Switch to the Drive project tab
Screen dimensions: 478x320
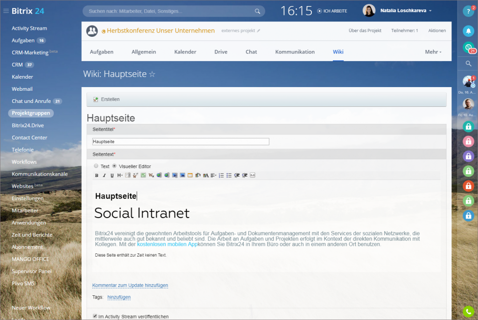coord(221,52)
